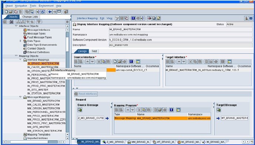Click the table layout icon in Target Interface toolbar

pos(229,61)
